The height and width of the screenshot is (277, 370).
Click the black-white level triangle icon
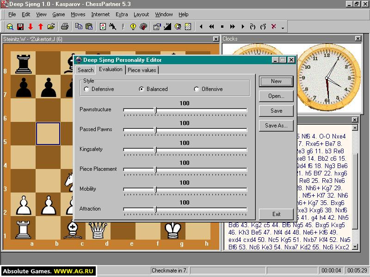click(167, 27)
